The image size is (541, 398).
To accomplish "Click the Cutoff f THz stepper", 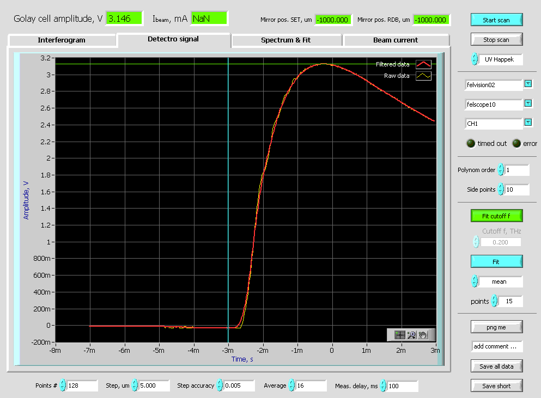I will coord(476,242).
